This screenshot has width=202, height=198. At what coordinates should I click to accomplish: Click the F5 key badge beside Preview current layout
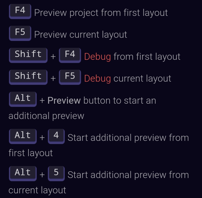click(x=20, y=33)
